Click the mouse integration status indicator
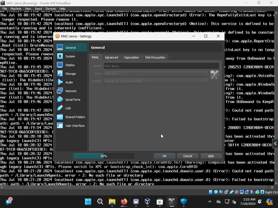Screen dimensions: 278x208 257,192
